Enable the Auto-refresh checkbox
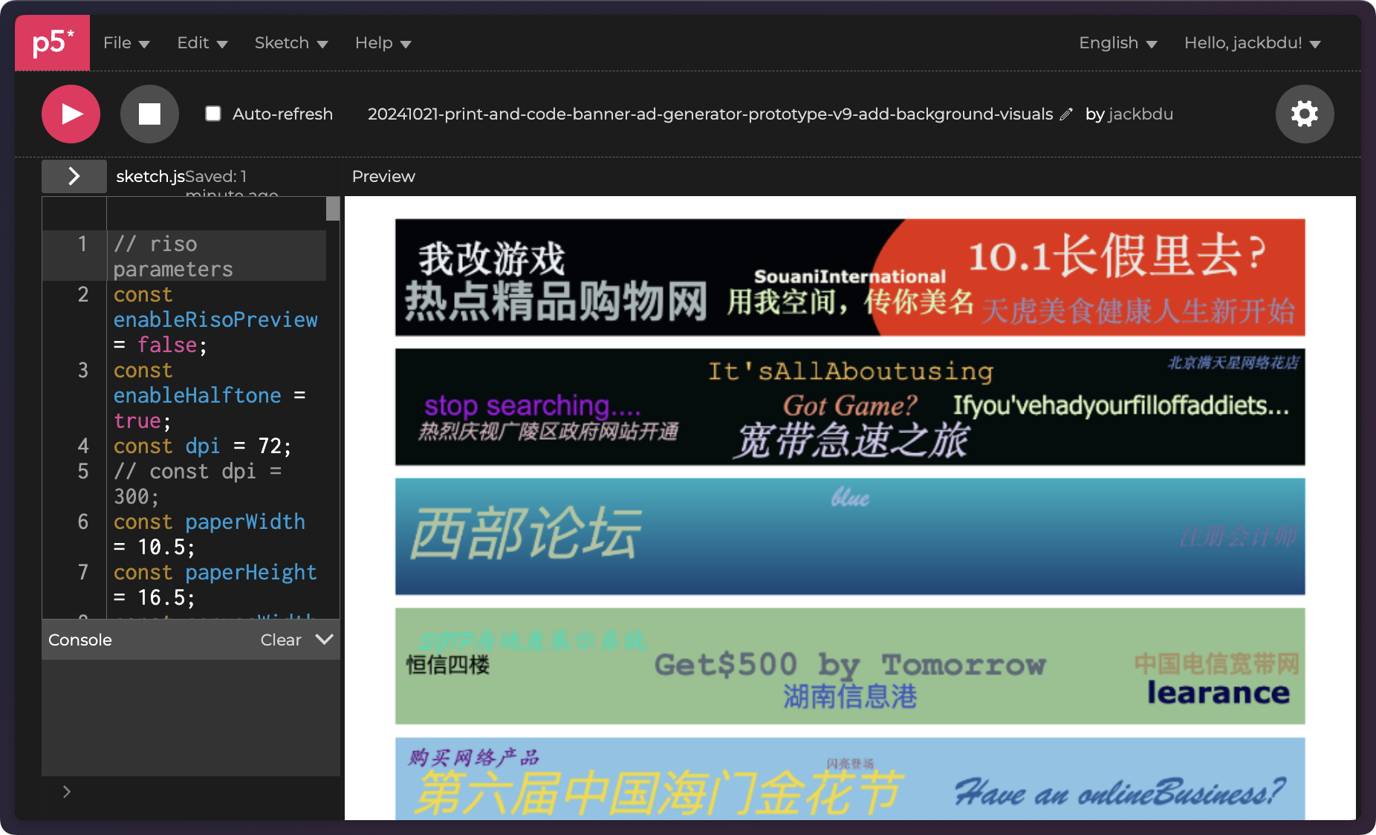1376x835 pixels. [213, 114]
